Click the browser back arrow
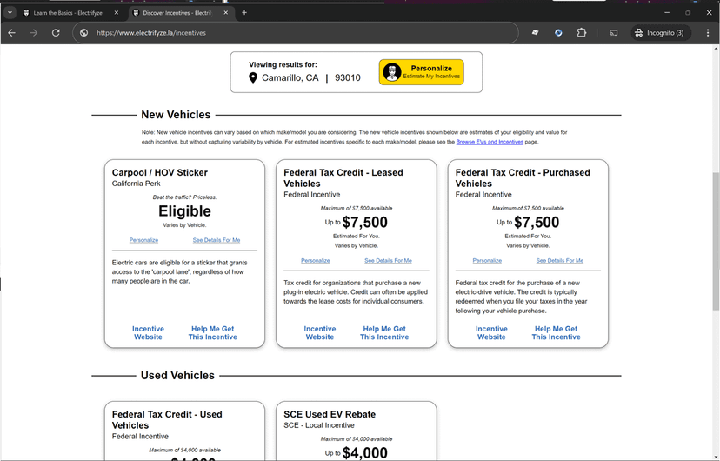The image size is (720, 461). coord(12,33)
